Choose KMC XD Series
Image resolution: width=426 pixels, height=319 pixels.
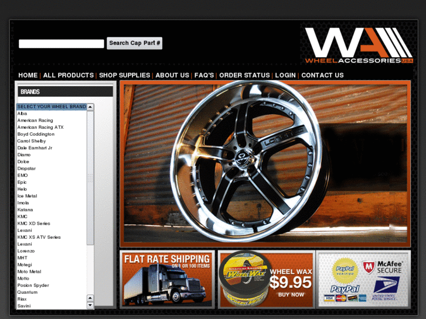(x=52, y=224)
